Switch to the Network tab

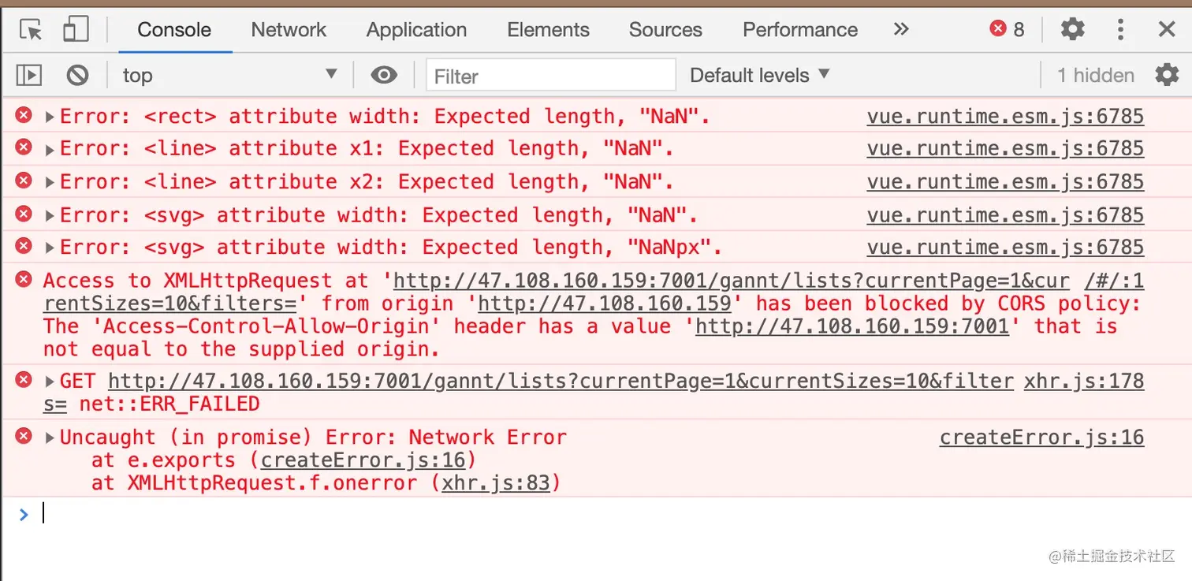click(289, 30)
